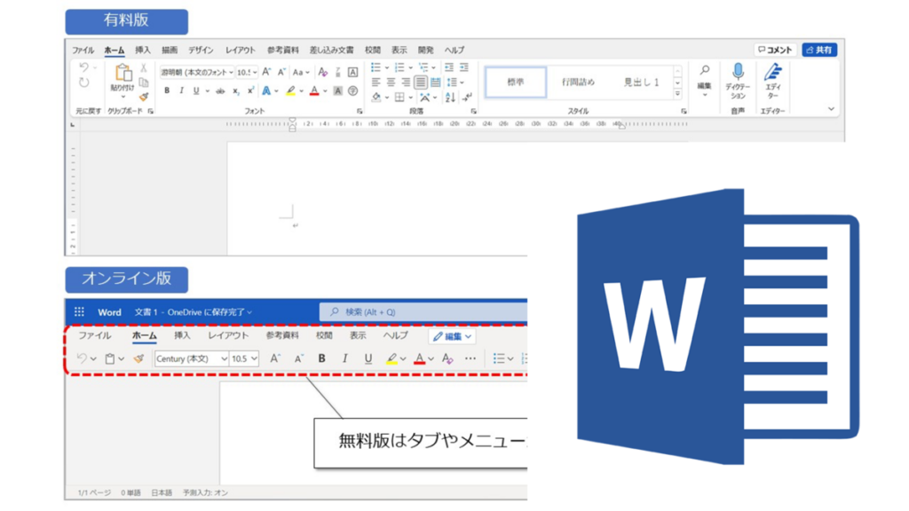This screenshot has height=511, width=909.
Task: Click the 貼り付け clipboard icon in the desktop ribbon
Action: pyautogui.click(x=122, y=75)
